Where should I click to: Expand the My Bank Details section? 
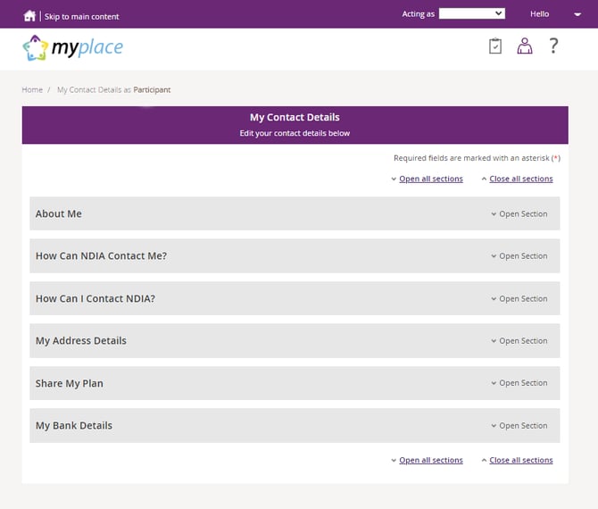click(522, 426)
